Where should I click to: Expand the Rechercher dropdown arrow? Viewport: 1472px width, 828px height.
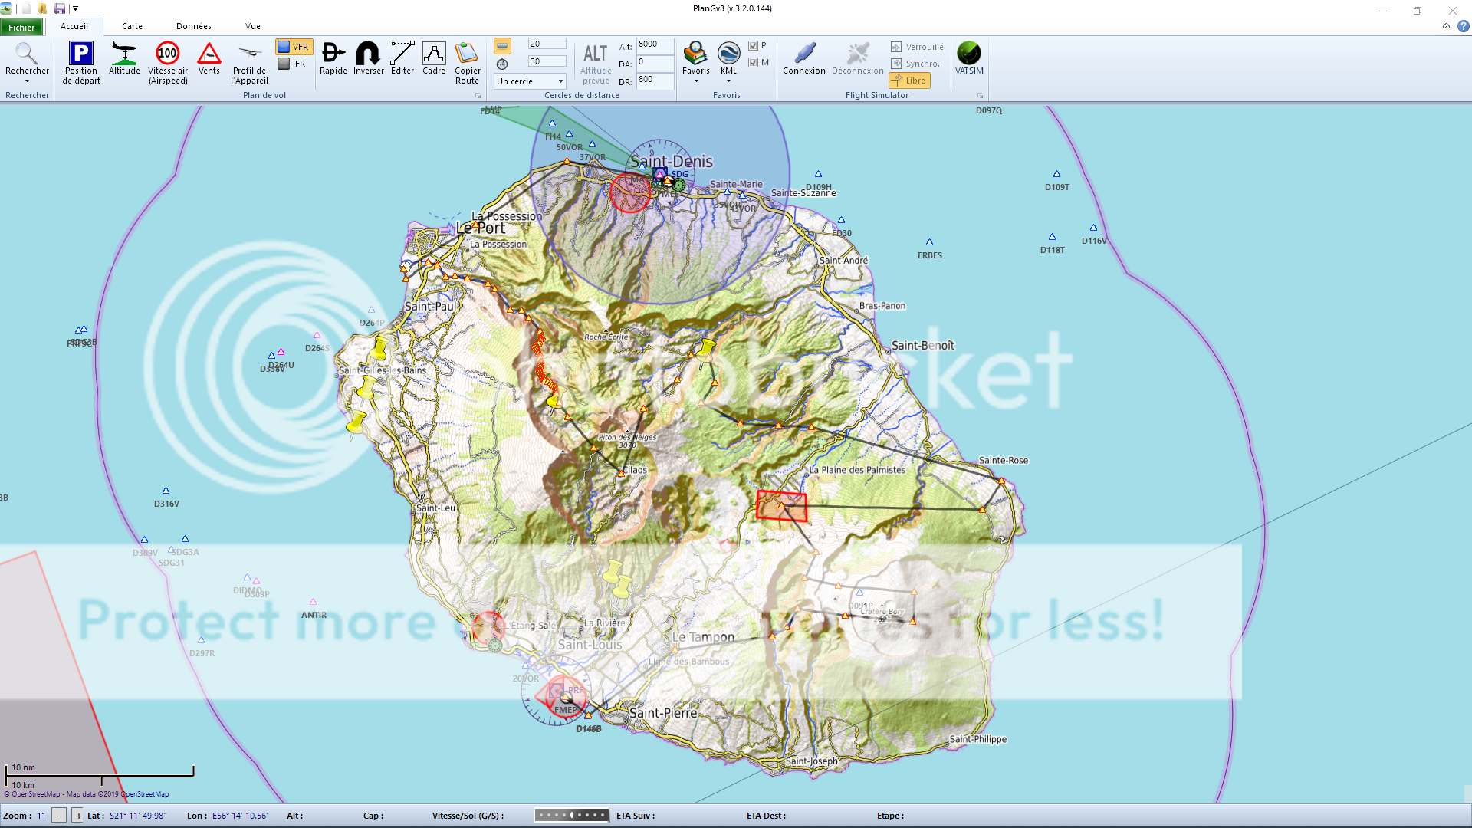coord(27,81)
